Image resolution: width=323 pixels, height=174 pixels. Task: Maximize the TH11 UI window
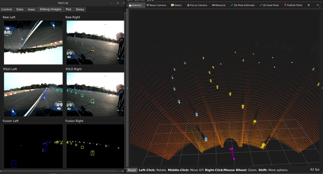point(118,3)
